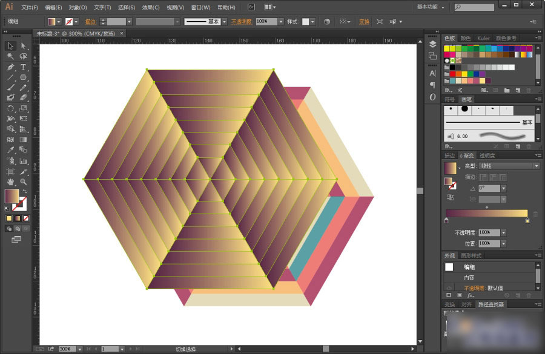This screenshot has width=545, height=354.
Task: Set paint mode to None
Action: [25, 218]
